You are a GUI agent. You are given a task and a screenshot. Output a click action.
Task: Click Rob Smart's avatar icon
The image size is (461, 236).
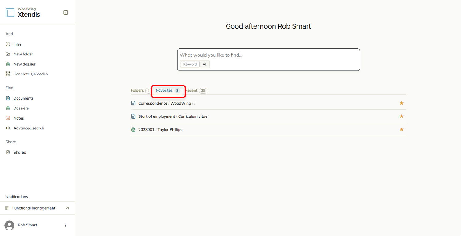[x=9, y=225]
